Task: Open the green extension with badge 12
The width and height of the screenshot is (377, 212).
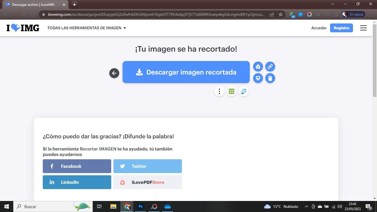Action: (292, 15)
